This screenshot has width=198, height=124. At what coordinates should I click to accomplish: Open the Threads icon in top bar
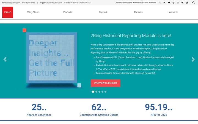(178, 2)
